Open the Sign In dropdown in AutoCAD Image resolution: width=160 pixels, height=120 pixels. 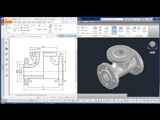pyautogui.click(x=139, y=19)
